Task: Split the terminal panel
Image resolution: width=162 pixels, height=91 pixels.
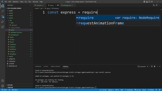Action: 152,66
